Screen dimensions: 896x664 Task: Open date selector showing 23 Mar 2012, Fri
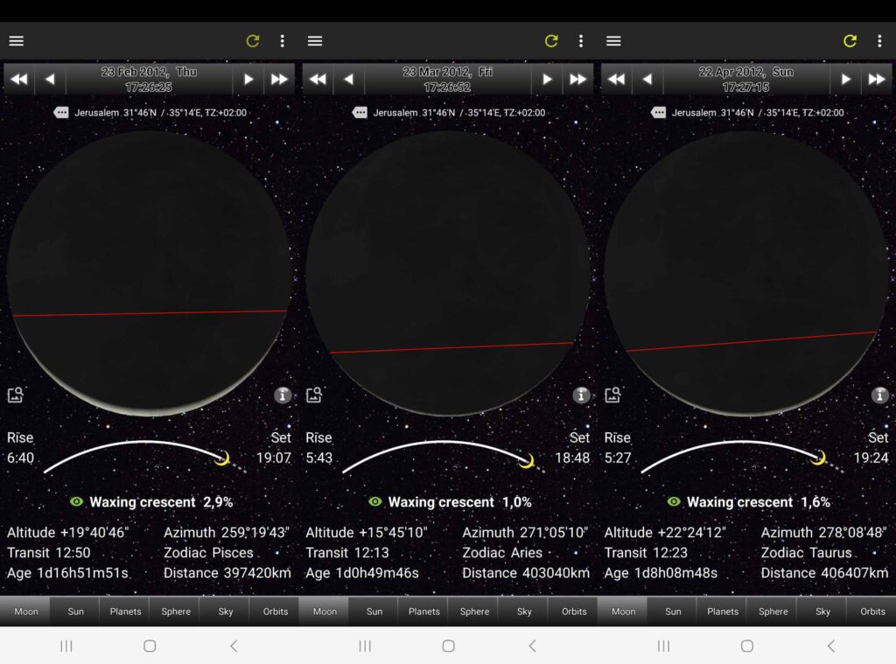click(447, 80)
